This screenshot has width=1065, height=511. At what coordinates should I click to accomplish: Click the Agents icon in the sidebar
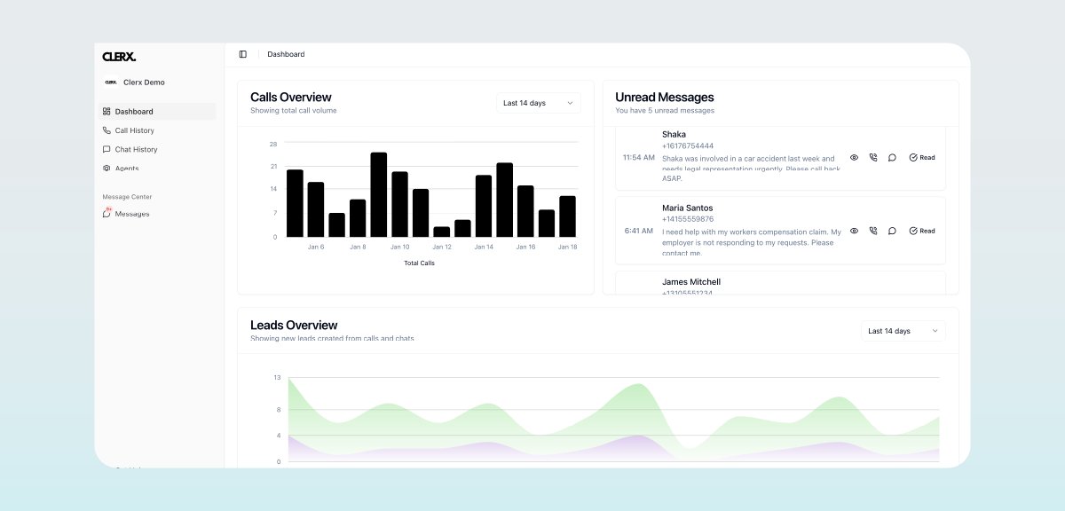point(106,168)
